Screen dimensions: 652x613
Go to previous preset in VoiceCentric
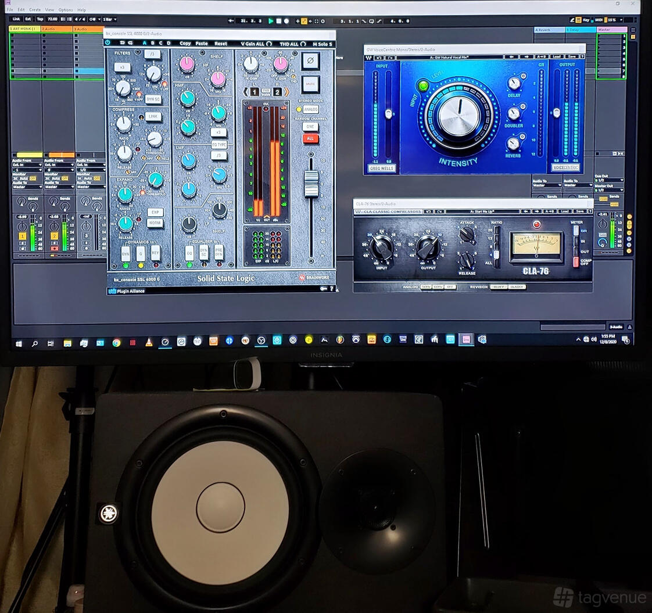pyautogui.click(x=512, y=56)
